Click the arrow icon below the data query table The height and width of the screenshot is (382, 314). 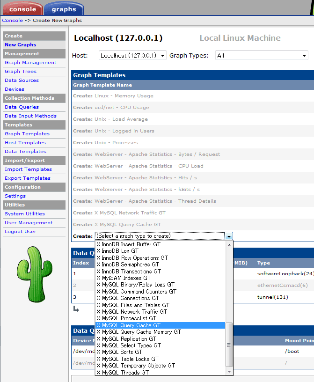point(76,309)
